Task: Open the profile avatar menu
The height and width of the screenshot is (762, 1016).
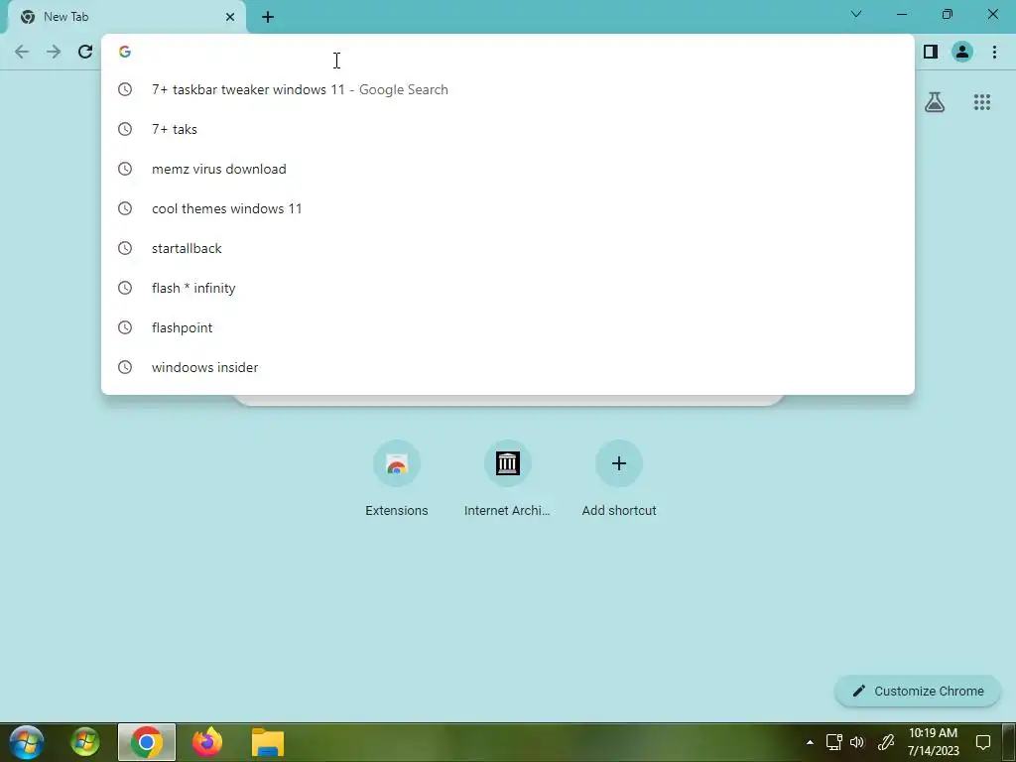Action: [962, 52]
